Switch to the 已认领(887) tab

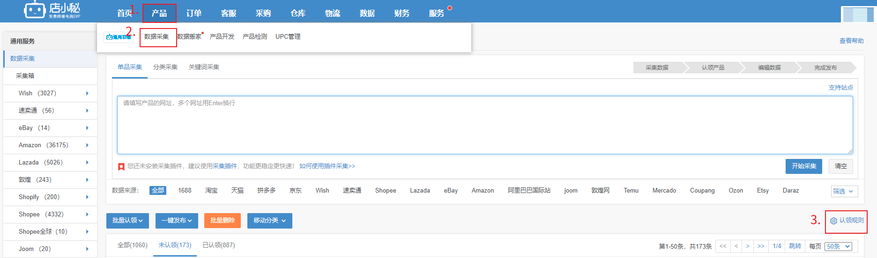(219, 245)
